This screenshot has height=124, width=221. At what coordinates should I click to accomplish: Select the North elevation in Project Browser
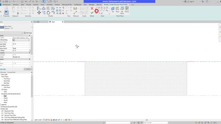[x=6, y=98]
